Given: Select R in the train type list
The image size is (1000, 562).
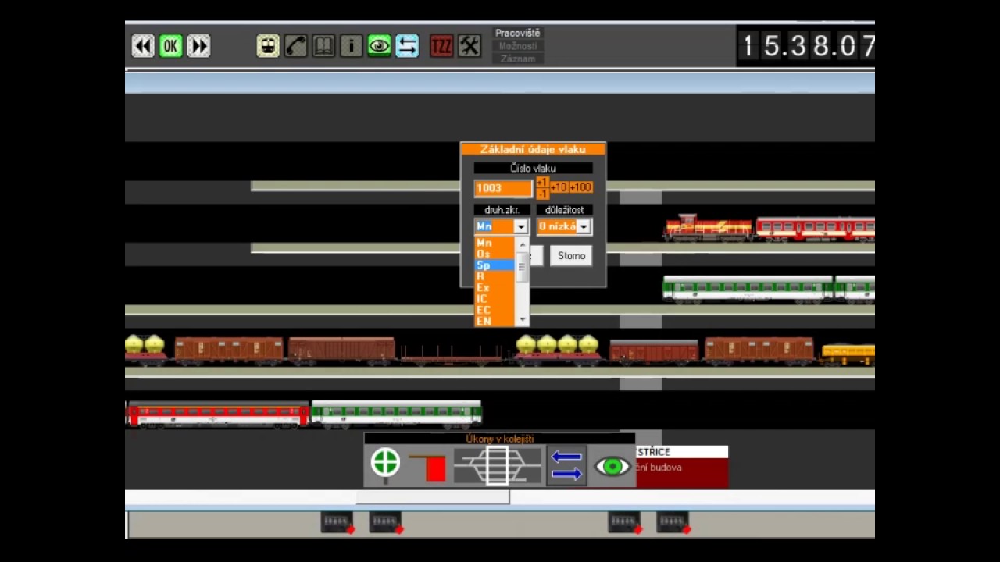Looking at the screenshot, I should point(495,276).
